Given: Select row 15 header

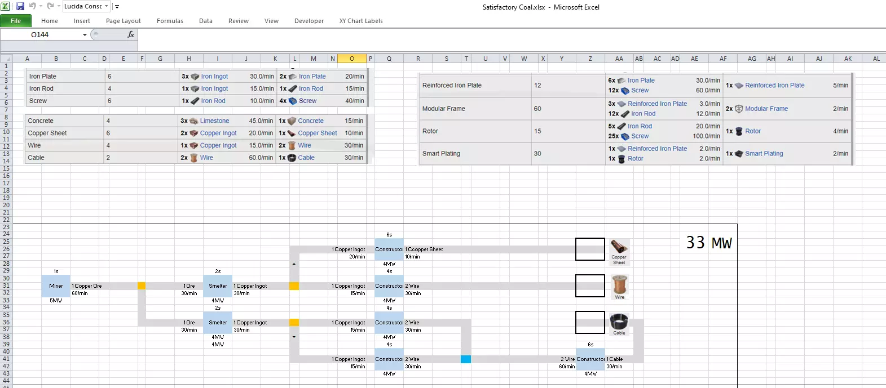Looking at the screenshot, I should pyautogui.click(x=6, y=168).
